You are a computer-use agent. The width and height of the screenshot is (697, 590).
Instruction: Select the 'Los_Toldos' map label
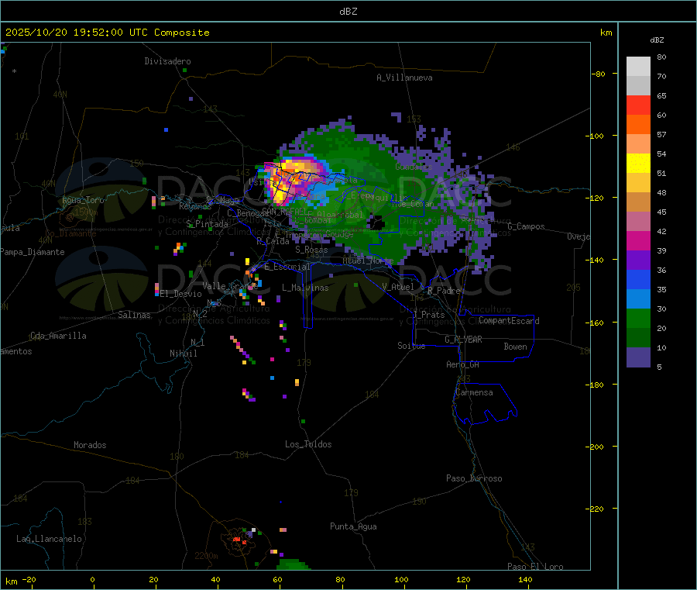(308, 444)
